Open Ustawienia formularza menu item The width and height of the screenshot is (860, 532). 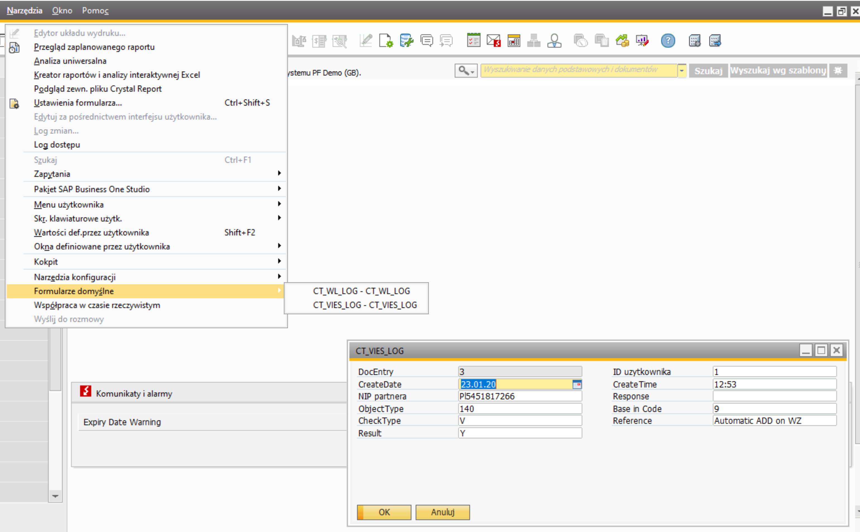(78, 103)
